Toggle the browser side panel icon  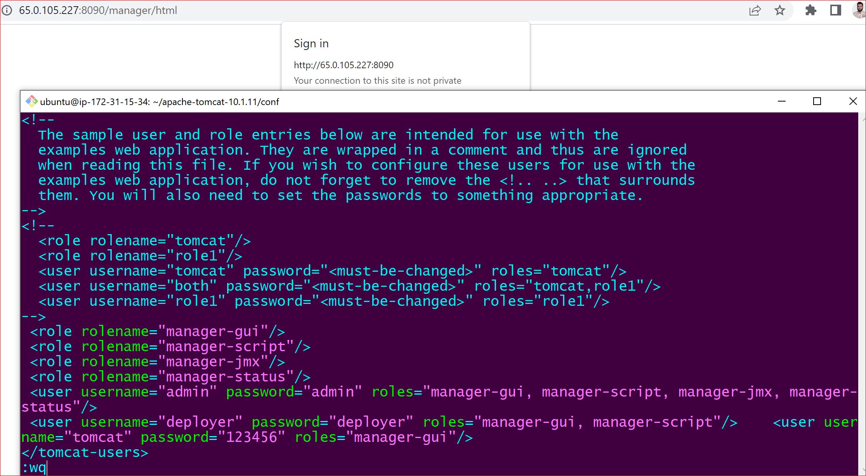835,10
